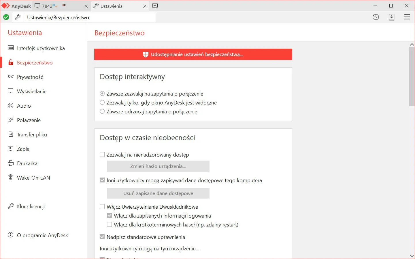Click the wrench icon beside the address field
This screenshot has height=259, width=415.
coord(18,17)
